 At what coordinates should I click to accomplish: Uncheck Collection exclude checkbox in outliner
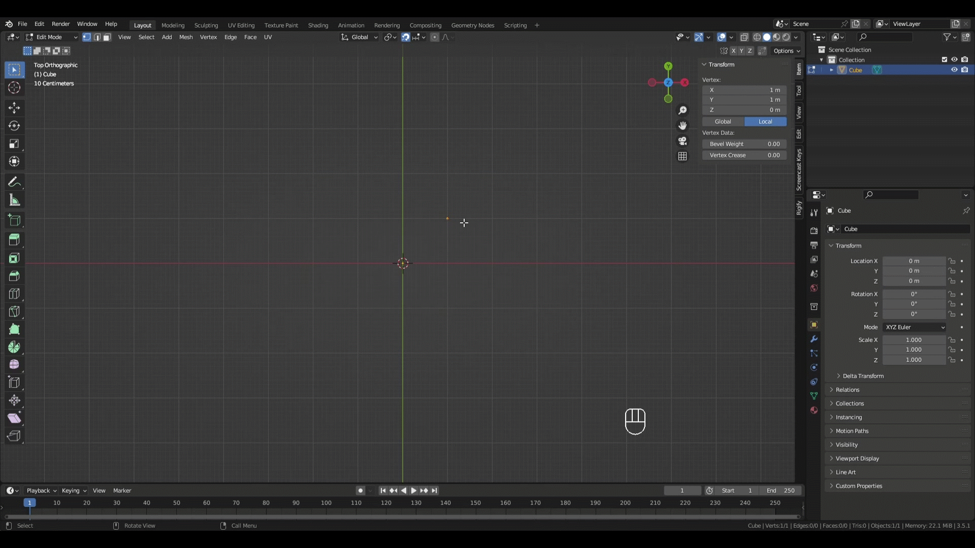click(945, 60)
